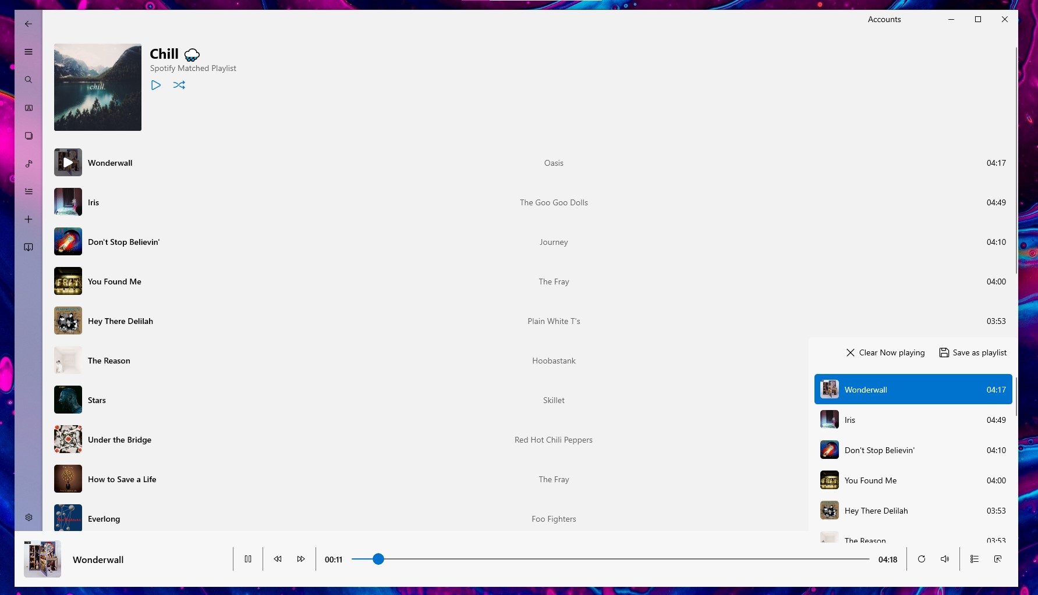The image size is (1038, 595).
Task: Open search from the sidebar
Action: click(29, 80)
